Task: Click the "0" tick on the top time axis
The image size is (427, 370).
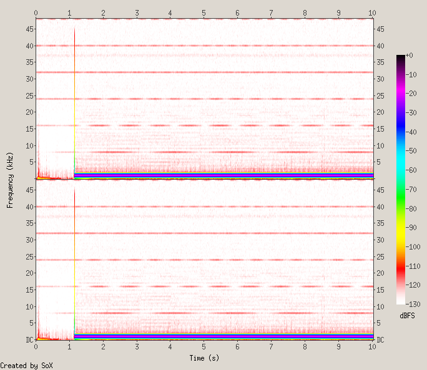Action: pos(36,13)
